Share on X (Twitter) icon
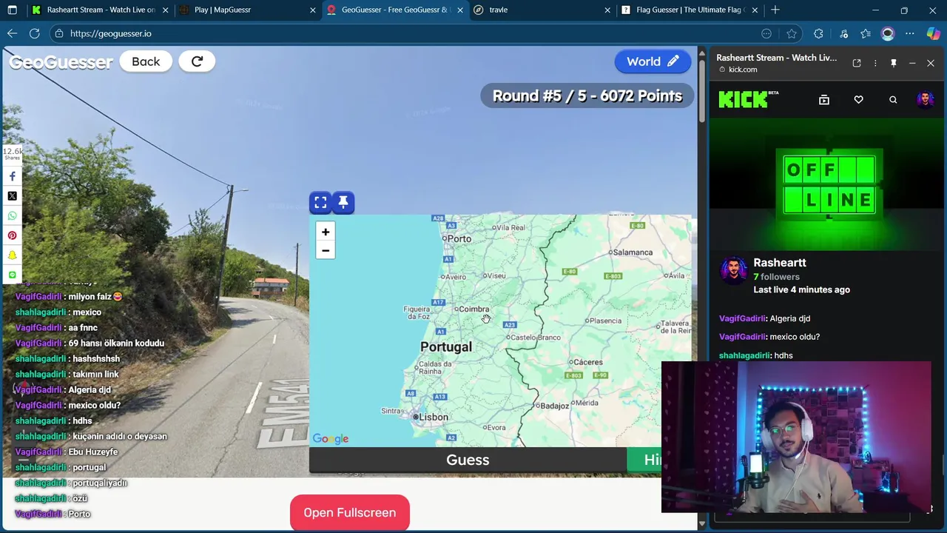This screenshot has height=533, width=947. click(12, 196)
